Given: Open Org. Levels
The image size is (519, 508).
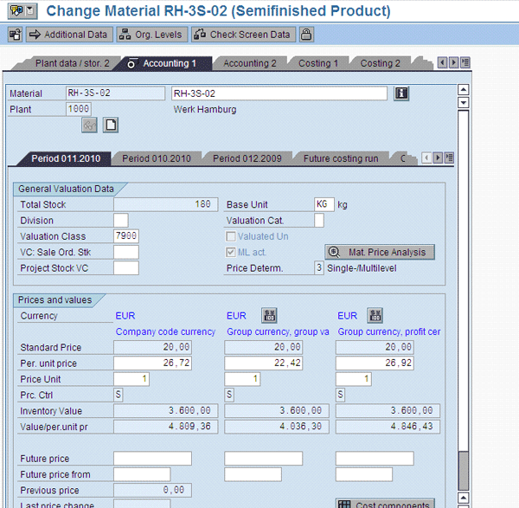Looking at the screenshot, I should (152, 35).
